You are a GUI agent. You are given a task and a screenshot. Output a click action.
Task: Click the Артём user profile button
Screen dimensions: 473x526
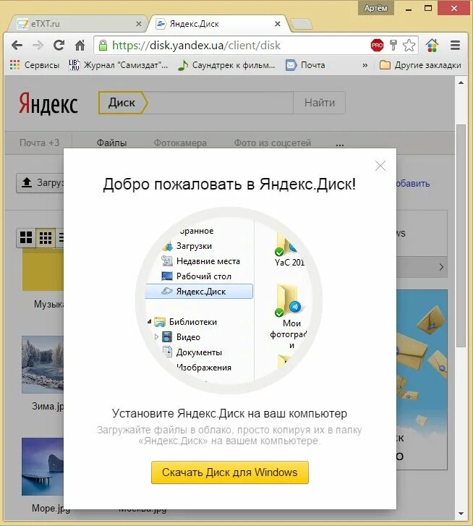tap(375, 8)
